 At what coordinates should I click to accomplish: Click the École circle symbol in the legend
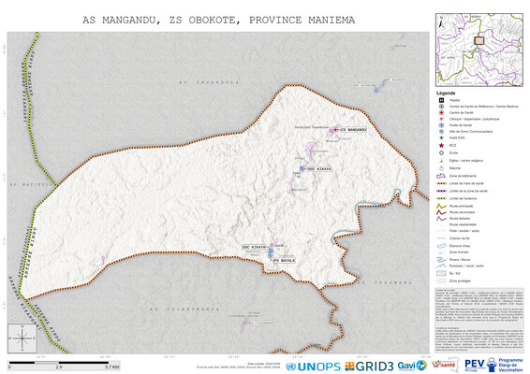[441, 153]
